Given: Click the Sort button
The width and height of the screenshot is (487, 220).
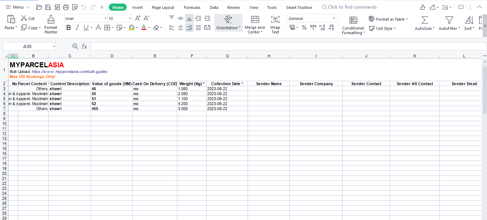Looking at the screenshot, I should (x=469, y=23).
